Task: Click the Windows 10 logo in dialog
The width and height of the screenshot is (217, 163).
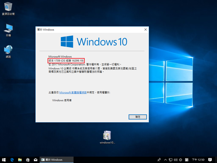Action: point(94,42)
